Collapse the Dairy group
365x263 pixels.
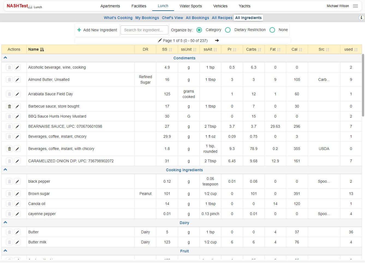[x=5, y=222]
